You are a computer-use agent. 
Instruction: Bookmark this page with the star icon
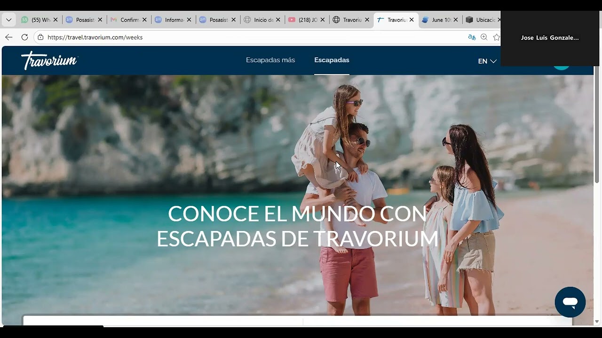pyautogui.click(x=497, y=37)
